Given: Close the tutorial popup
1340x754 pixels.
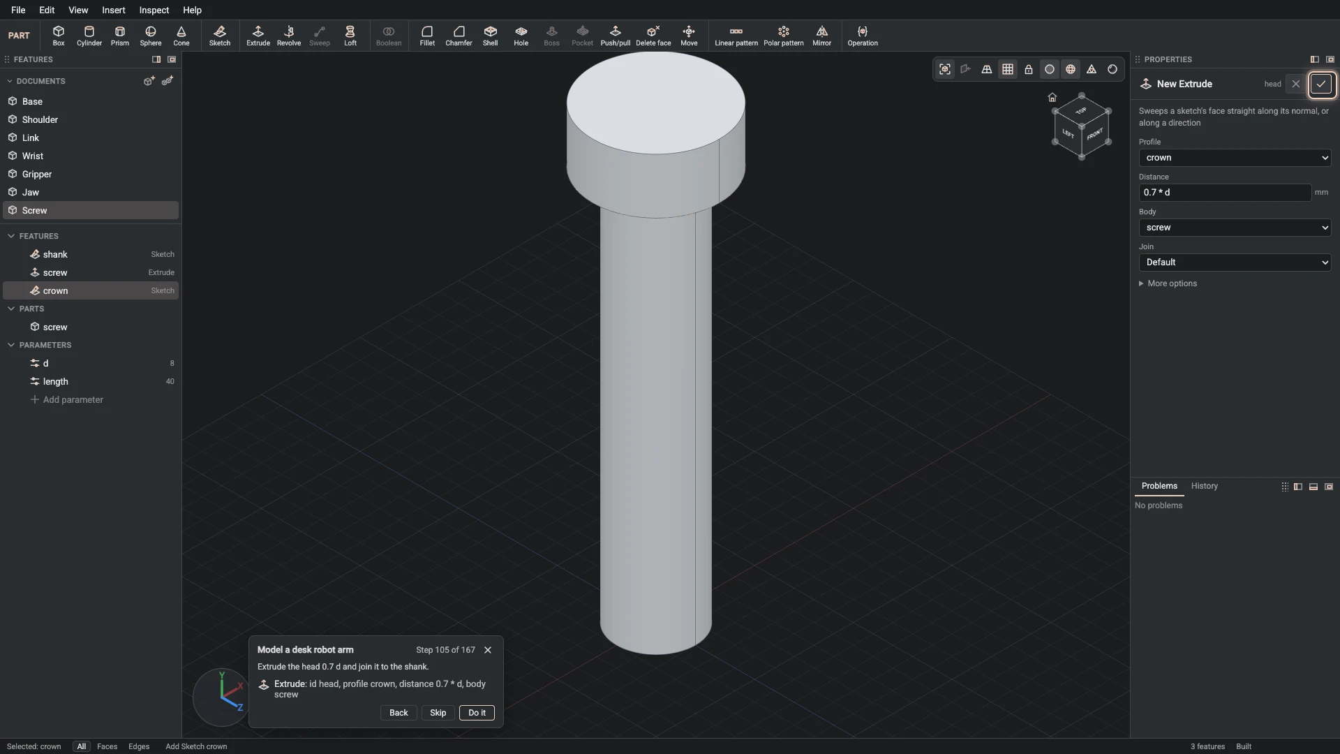Looking at the screenshot, I should coord(488,650).
